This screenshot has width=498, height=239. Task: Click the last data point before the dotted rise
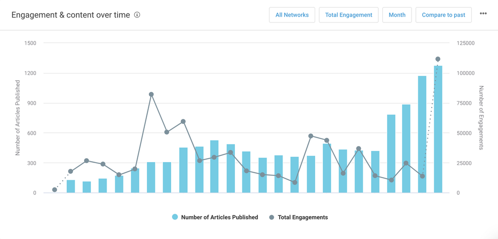point(422,176)
